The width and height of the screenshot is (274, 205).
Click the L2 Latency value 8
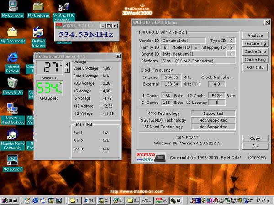[x=216, y=102]
